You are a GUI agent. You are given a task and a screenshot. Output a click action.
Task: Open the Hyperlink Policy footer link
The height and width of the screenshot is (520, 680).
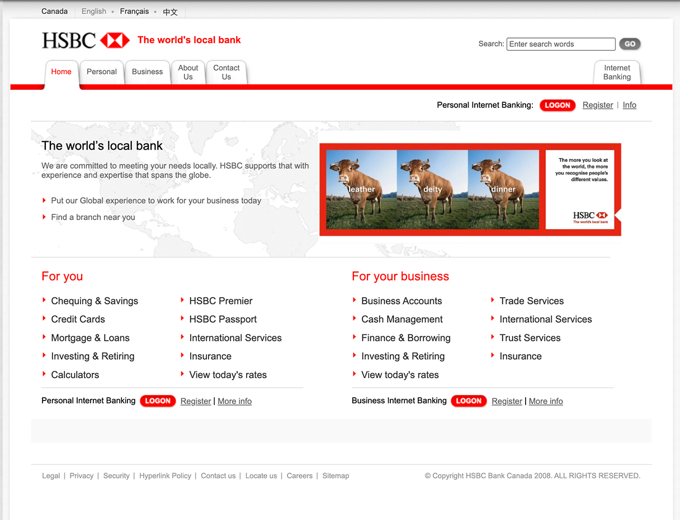pos(166,476)
